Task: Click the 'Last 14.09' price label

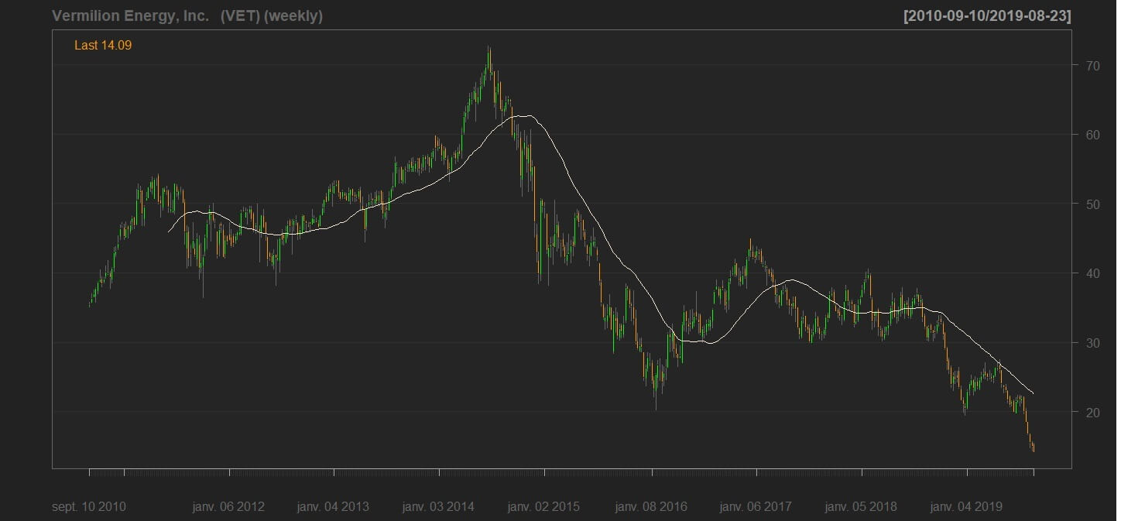Action: point(103,46)
